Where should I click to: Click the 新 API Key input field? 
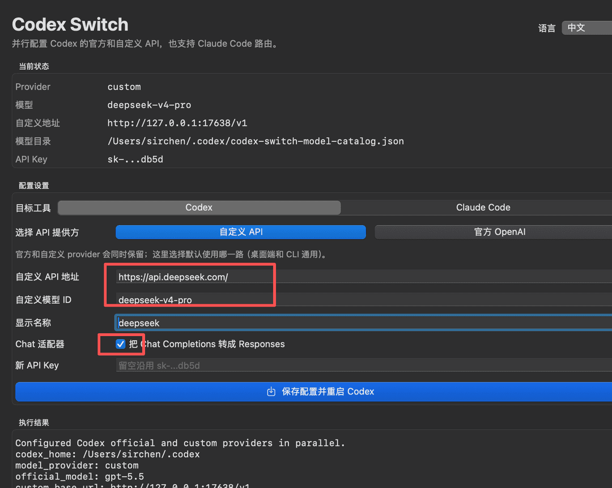[x=364, y=366]
